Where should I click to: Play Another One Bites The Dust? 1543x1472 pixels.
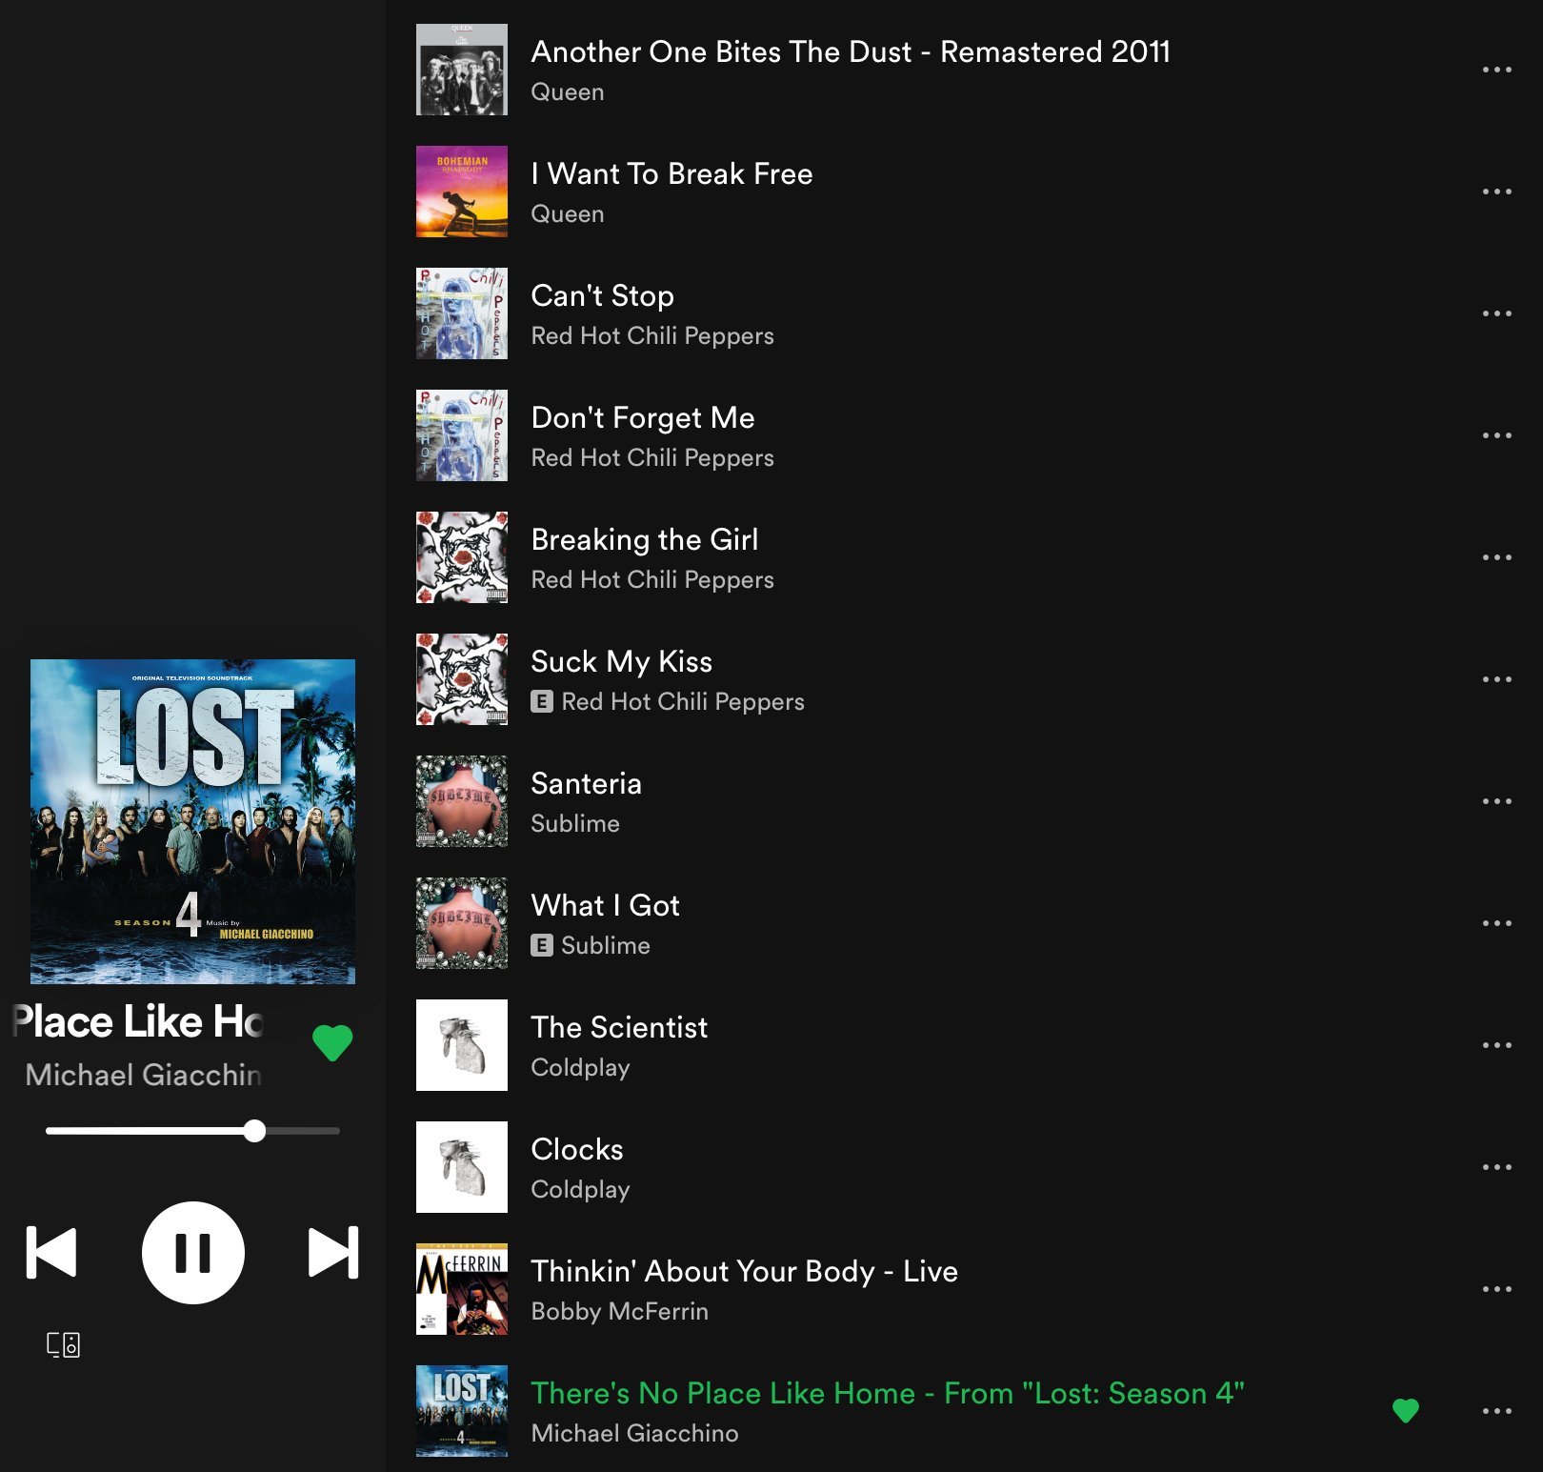pos(850,52)
